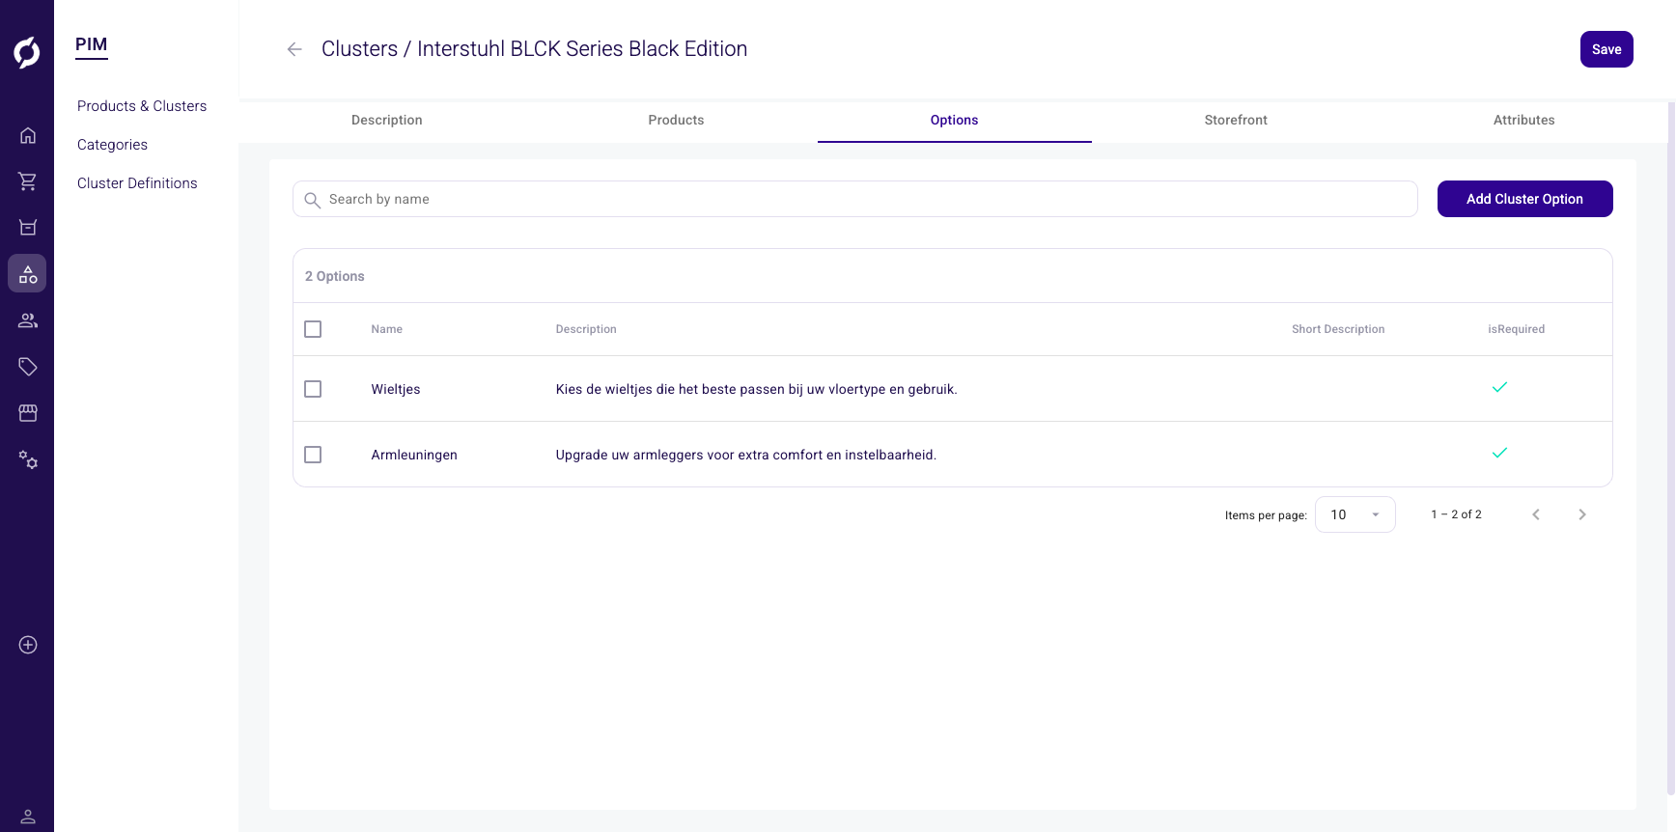Open the settings gears icon in the sidebar
Screen dimensions: 1676x832
28,459
